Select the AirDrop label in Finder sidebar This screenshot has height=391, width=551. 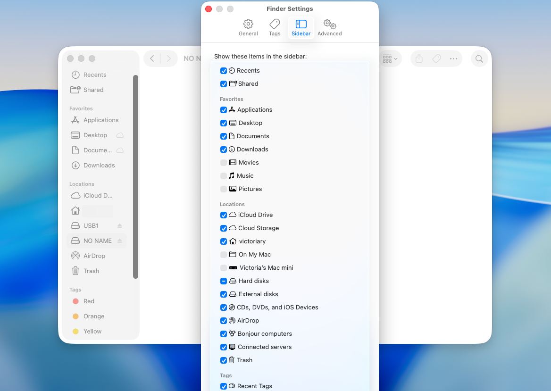pyautogui.click(x=94, y=256)
